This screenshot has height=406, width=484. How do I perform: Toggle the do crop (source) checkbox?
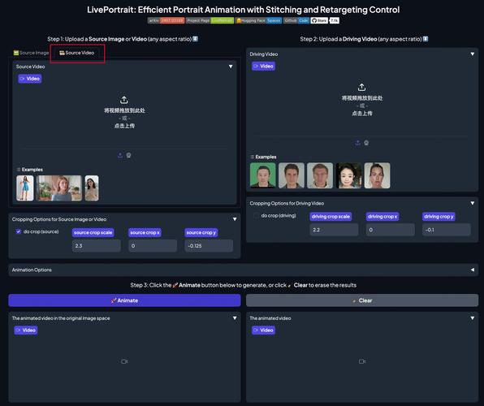pos(19,231)
